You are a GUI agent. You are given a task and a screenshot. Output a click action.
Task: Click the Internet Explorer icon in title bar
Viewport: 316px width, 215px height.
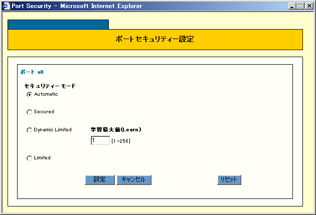coord(6,6)
